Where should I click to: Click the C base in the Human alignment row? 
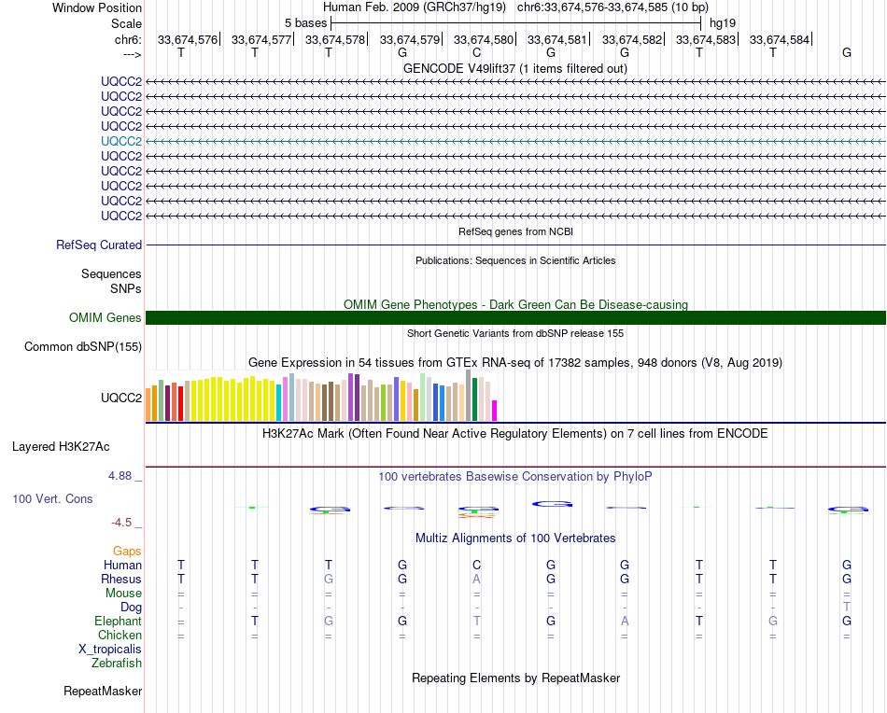tap(477, 565)
